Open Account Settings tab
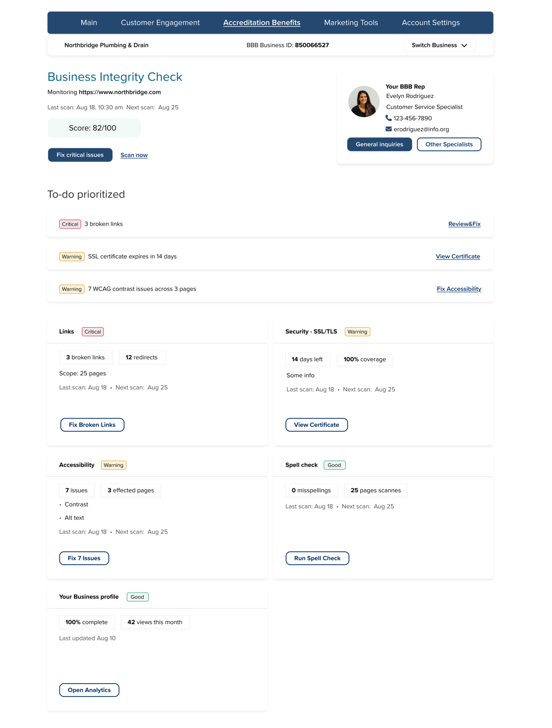The height and width of the screenshot is (728, 552). click(x=430, y=23)
